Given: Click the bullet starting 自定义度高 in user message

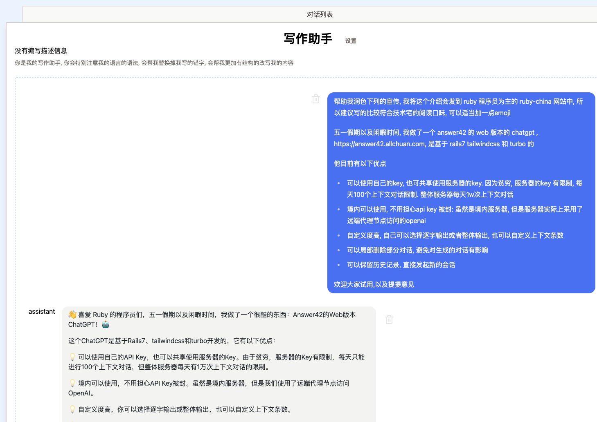Looking at the screenshot, I should click(x=455, y=235).
